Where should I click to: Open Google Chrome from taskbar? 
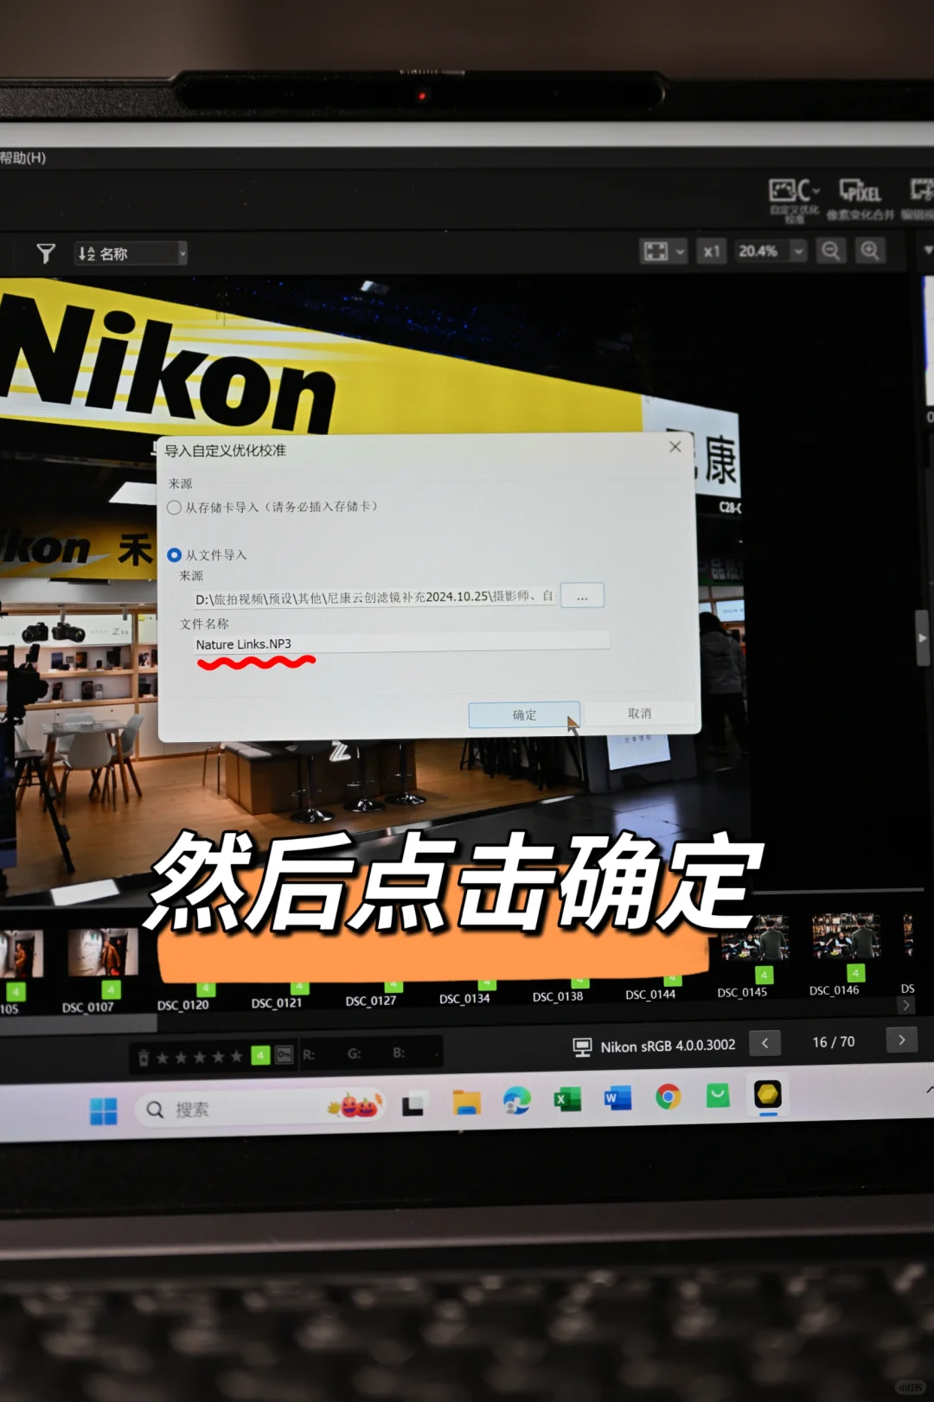click(668, 1098)
